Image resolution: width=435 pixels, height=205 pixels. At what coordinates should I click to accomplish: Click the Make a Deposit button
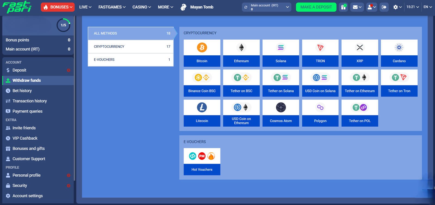[316, 7]
